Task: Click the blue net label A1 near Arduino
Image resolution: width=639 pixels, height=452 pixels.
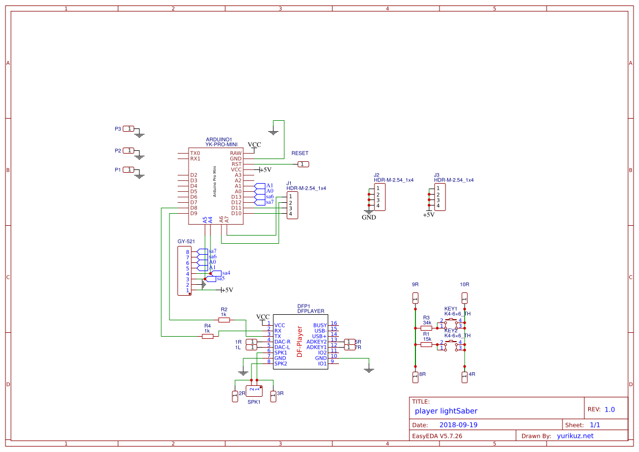Action: [268, 186]
